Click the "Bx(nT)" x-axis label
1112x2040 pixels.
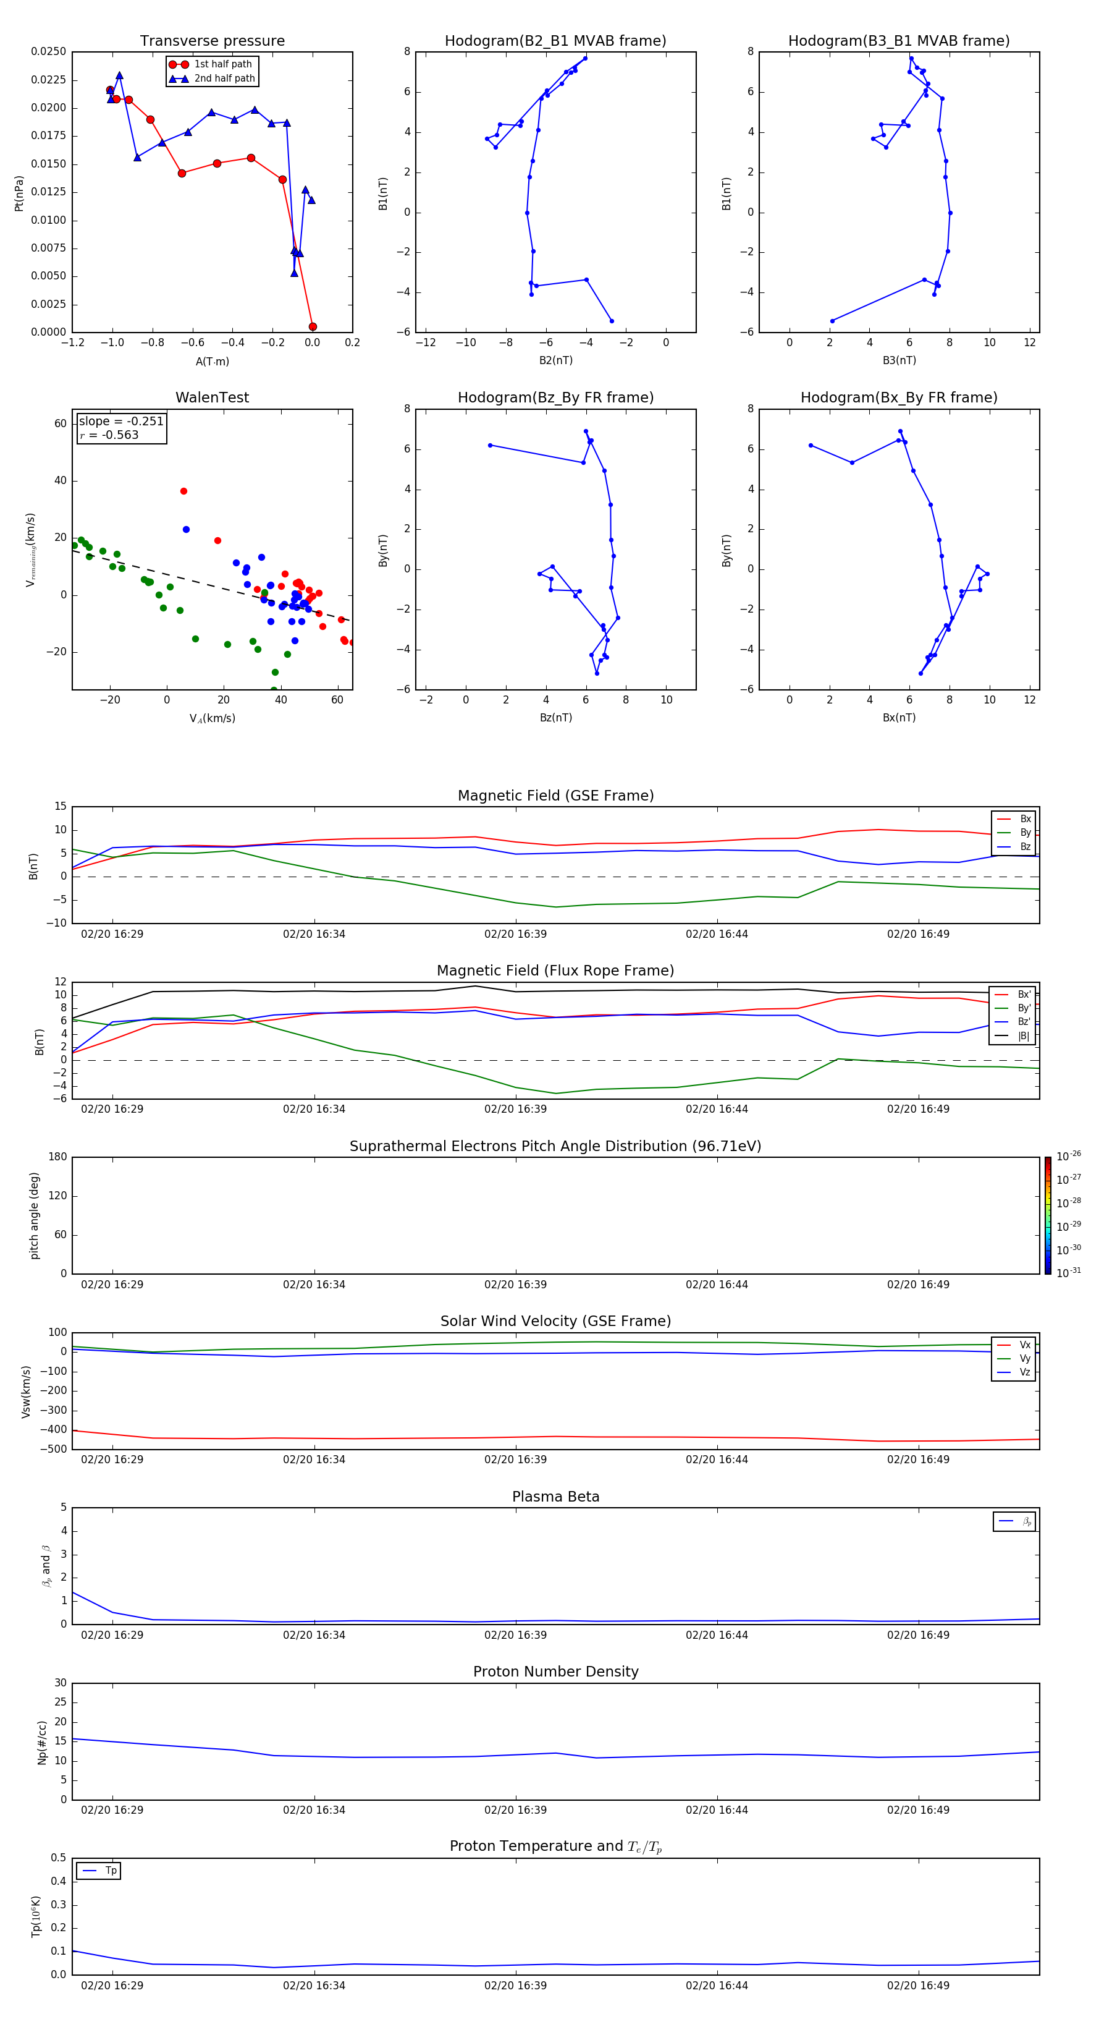pyautogui.click(x=899, y=718)
